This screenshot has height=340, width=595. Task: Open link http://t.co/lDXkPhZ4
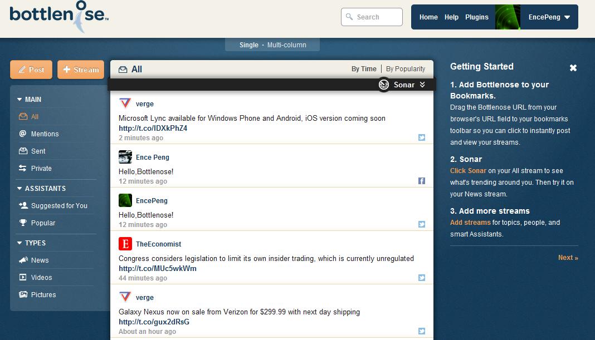[x=153, y=128]
